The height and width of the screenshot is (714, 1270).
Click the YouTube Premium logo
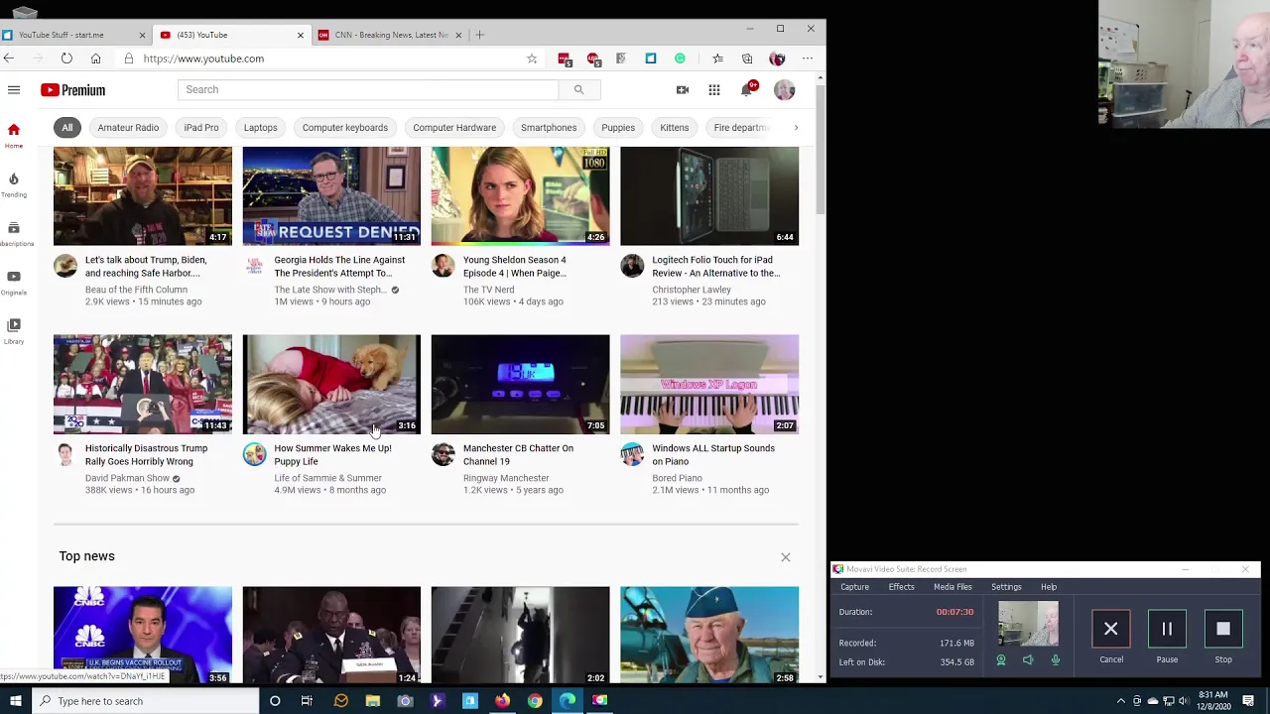[72, 90]
